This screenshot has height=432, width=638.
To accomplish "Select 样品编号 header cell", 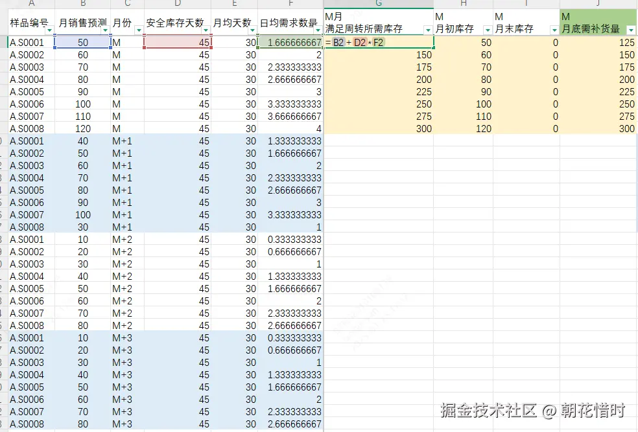I will coord(31,23).
